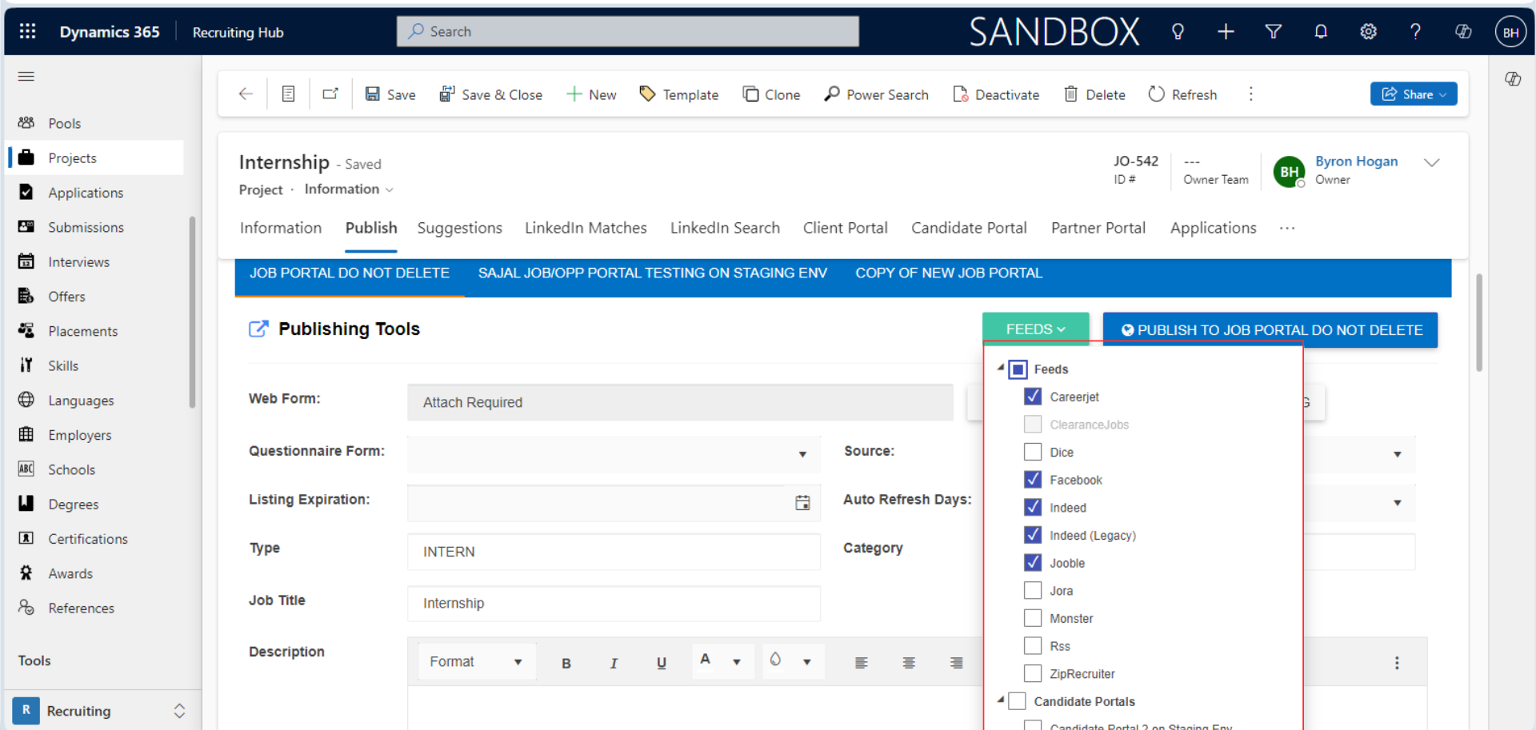Click Save & Close

490,94
